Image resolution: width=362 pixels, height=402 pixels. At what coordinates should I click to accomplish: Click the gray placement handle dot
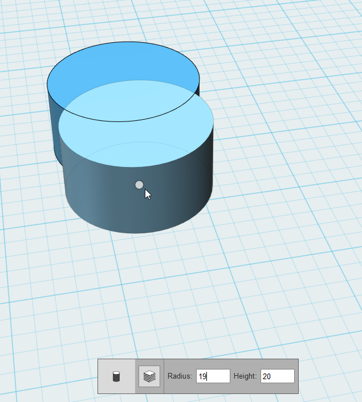pos(139,185)
